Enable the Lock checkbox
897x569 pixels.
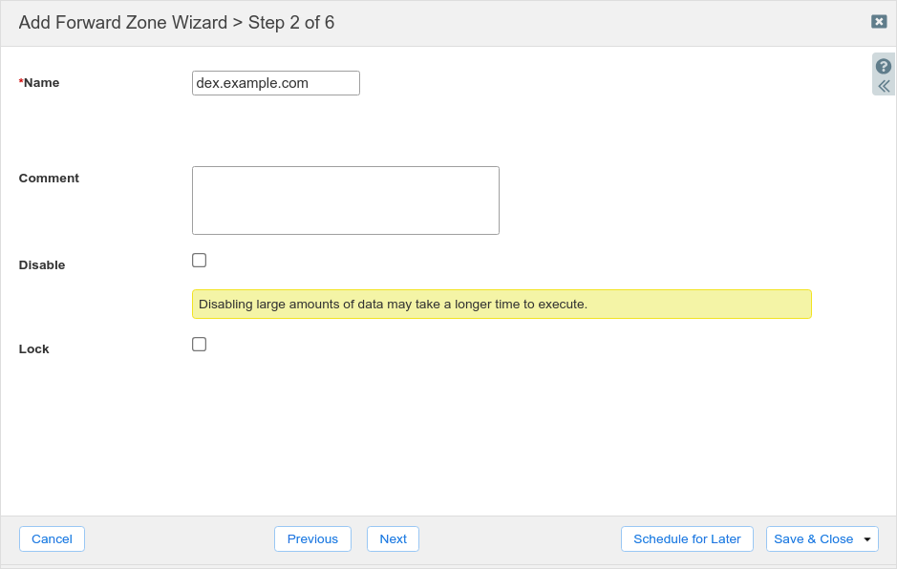point(199,344)
